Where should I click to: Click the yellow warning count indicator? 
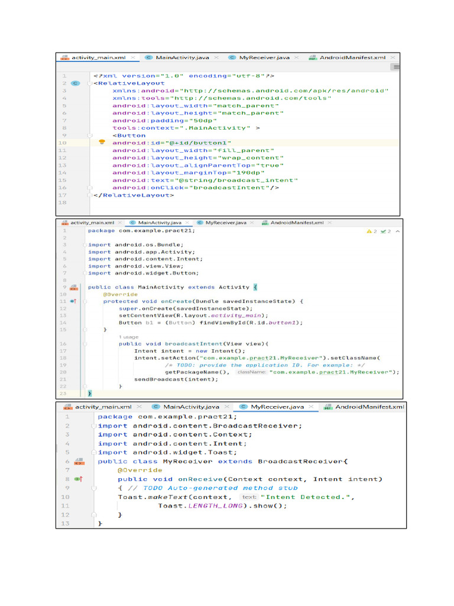[371, 231]
